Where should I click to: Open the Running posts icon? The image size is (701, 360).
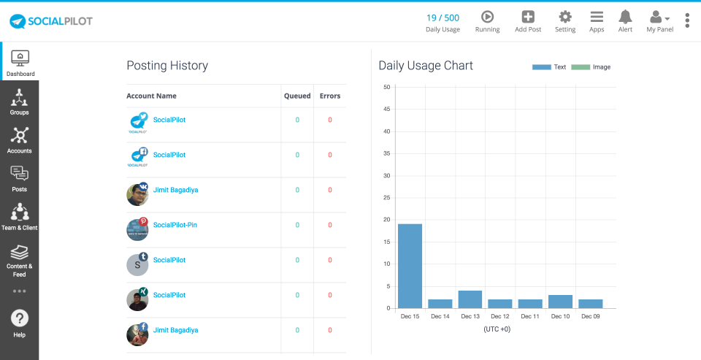coord(487,18)
